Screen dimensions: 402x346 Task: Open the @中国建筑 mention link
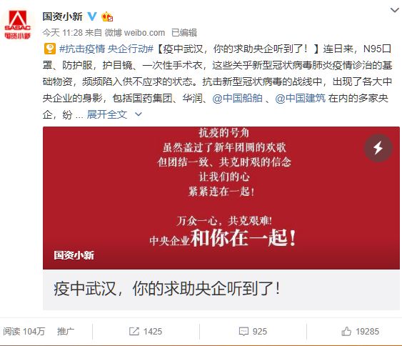click(x=300, y=98)
